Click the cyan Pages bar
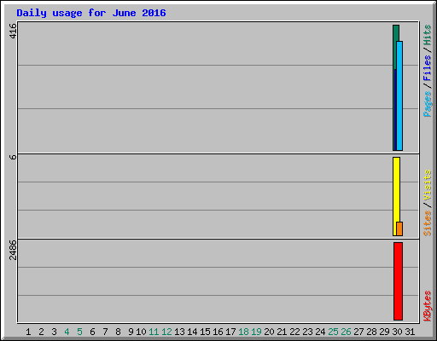 [399, 95]
